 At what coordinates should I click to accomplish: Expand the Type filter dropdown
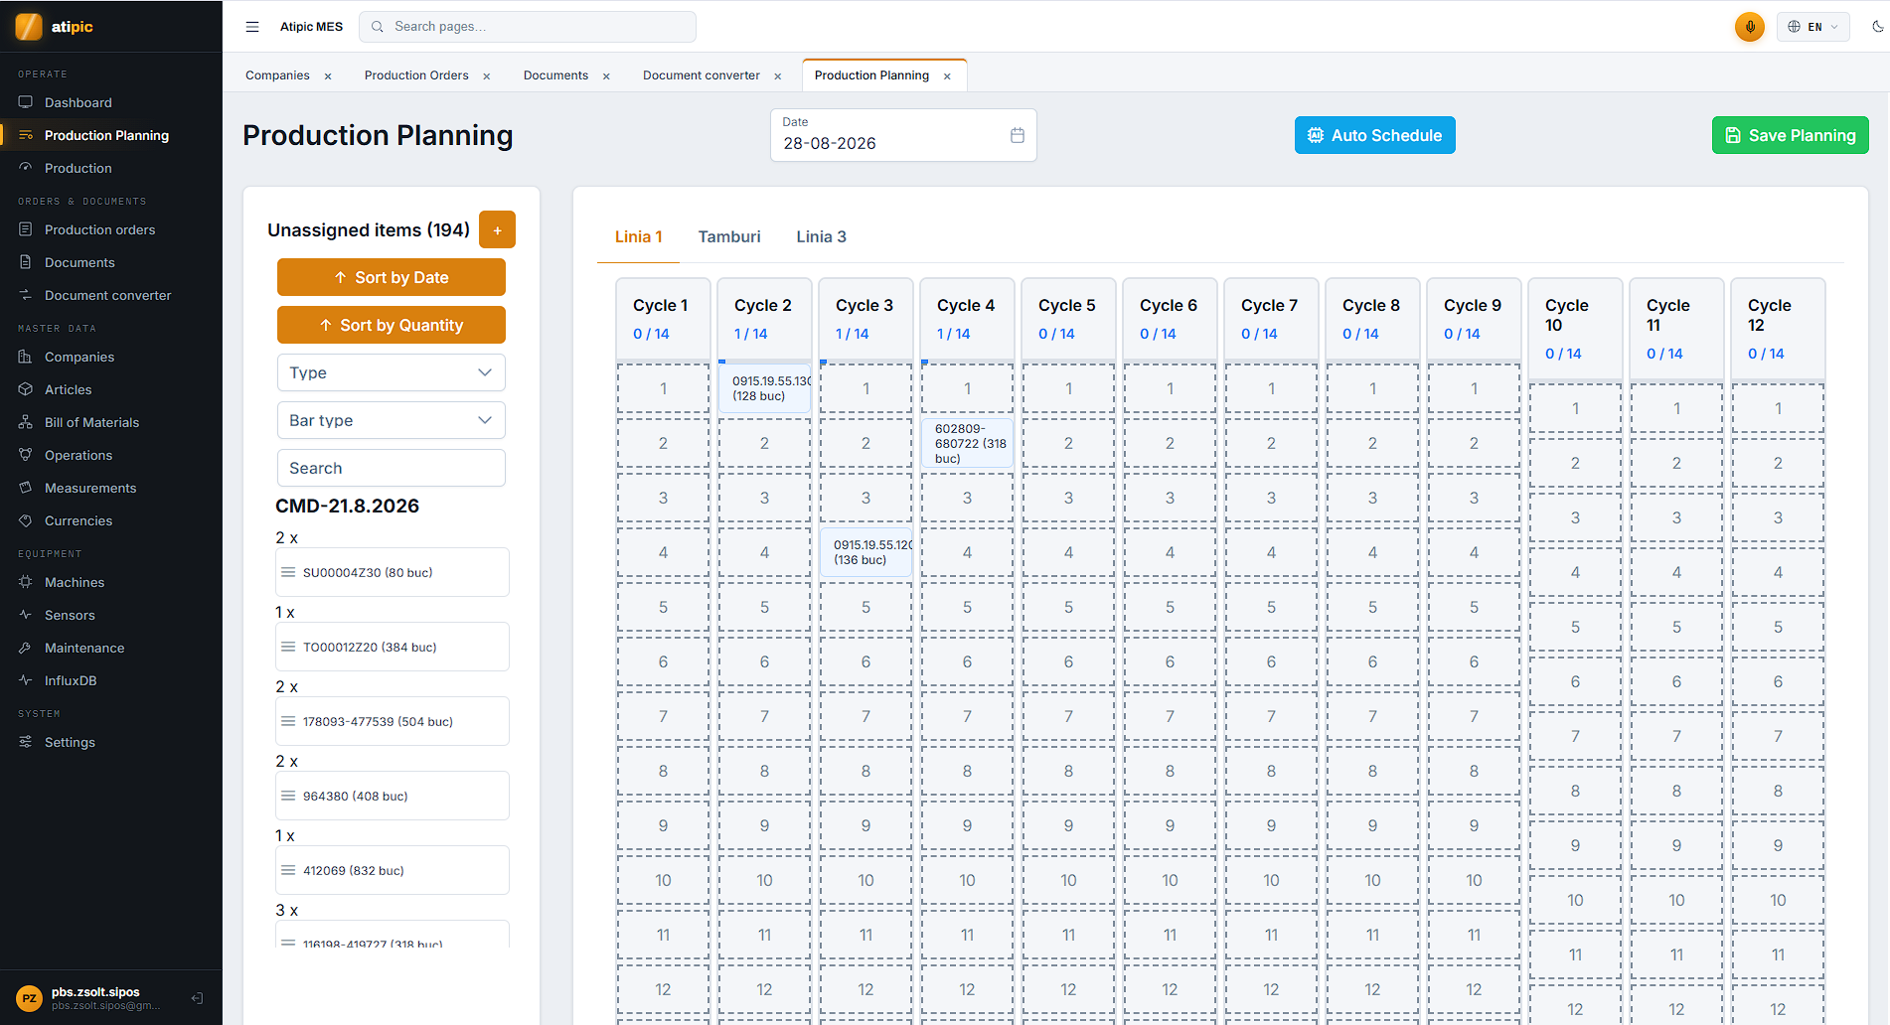click(392, 372)
